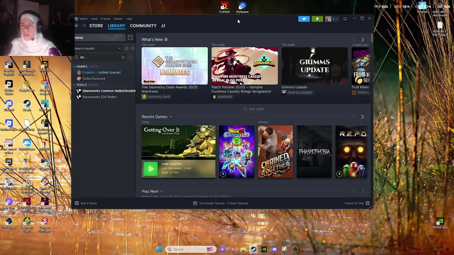Click the Steam announcements megaphone icon

(x=304, y=19)
